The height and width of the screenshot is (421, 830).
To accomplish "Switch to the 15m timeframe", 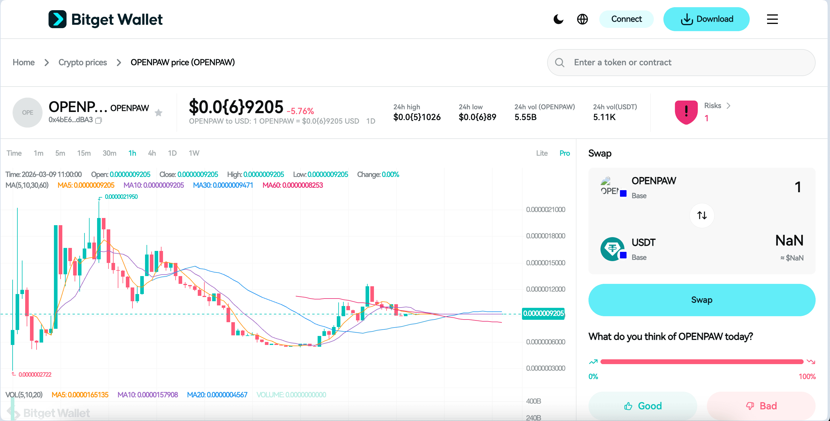I will tap(84, 153).
